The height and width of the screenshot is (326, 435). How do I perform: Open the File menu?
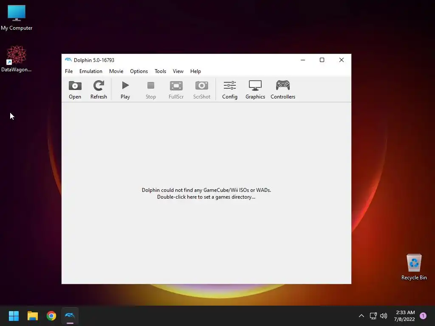click(69, 71)
